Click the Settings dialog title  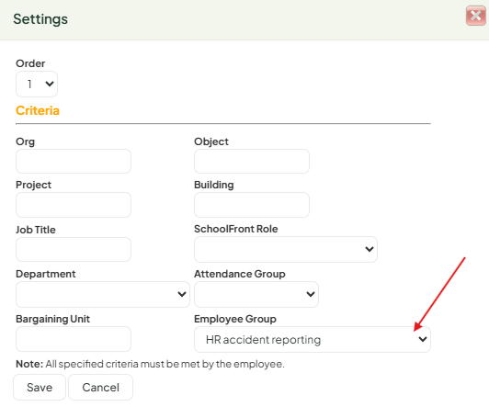point(40,19)
